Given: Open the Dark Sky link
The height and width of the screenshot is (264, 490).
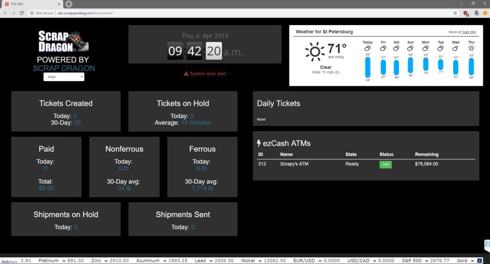Looking at the screenshot, I should (x=469, y=32).
